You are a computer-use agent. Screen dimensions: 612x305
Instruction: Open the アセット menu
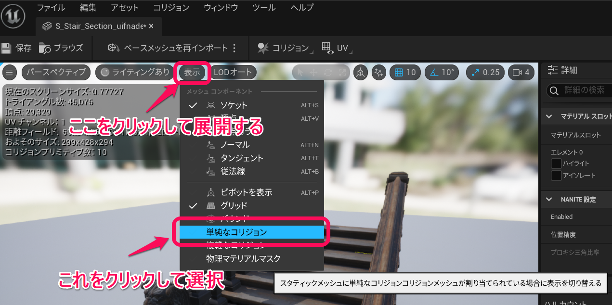coord(125,8)
